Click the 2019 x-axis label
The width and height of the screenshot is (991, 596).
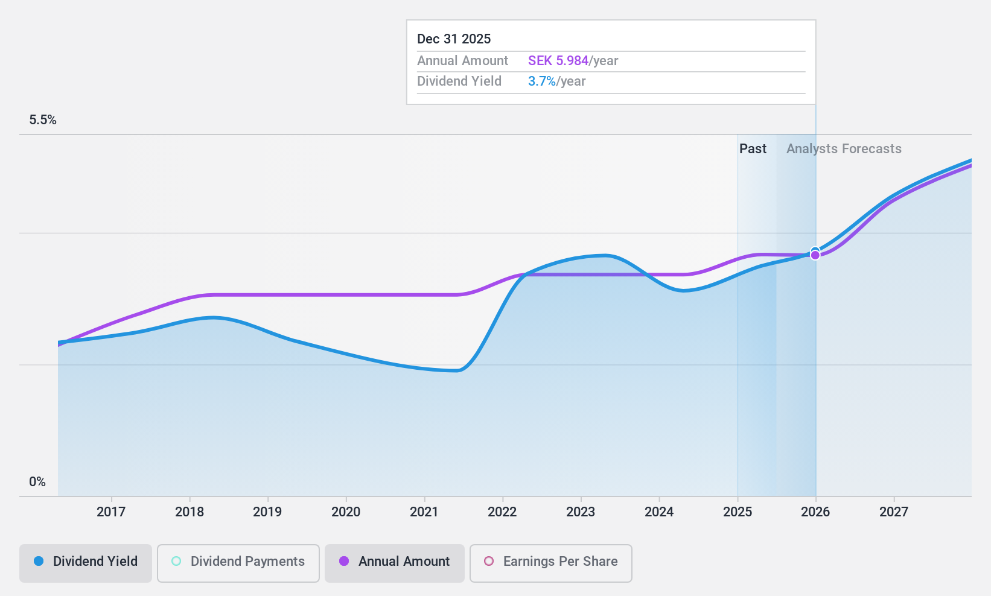tap(267, 512)
